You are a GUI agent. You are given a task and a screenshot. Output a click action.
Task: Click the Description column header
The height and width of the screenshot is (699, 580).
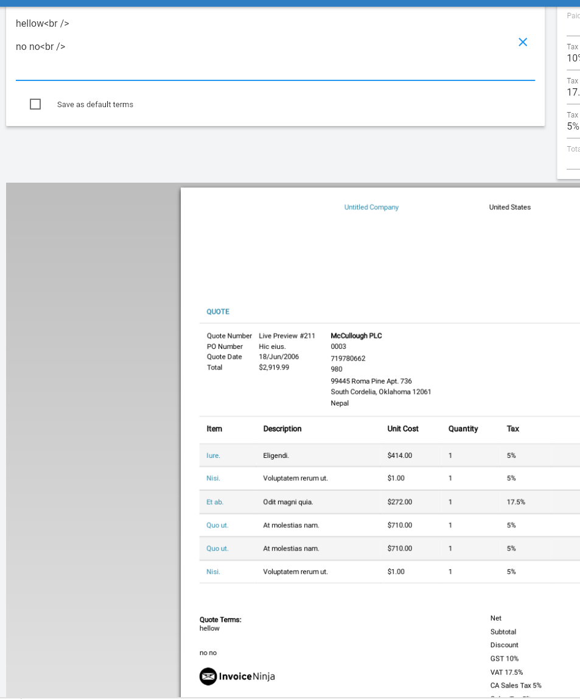point(282,429)
